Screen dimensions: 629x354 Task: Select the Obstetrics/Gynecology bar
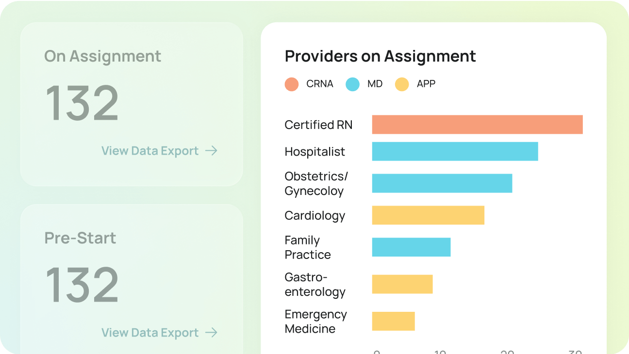point(442,183)
